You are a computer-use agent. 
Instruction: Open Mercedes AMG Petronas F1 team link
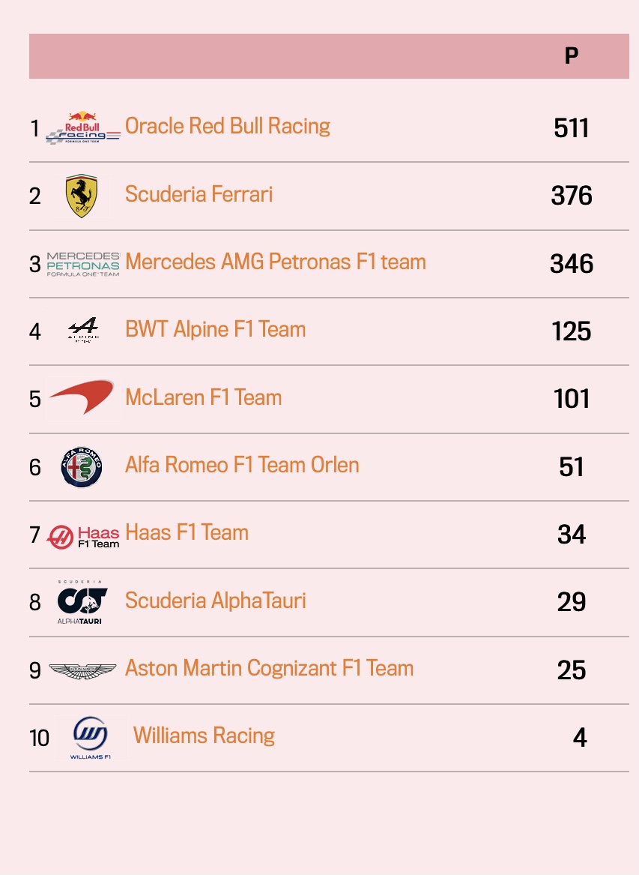(x=276, y=262)
